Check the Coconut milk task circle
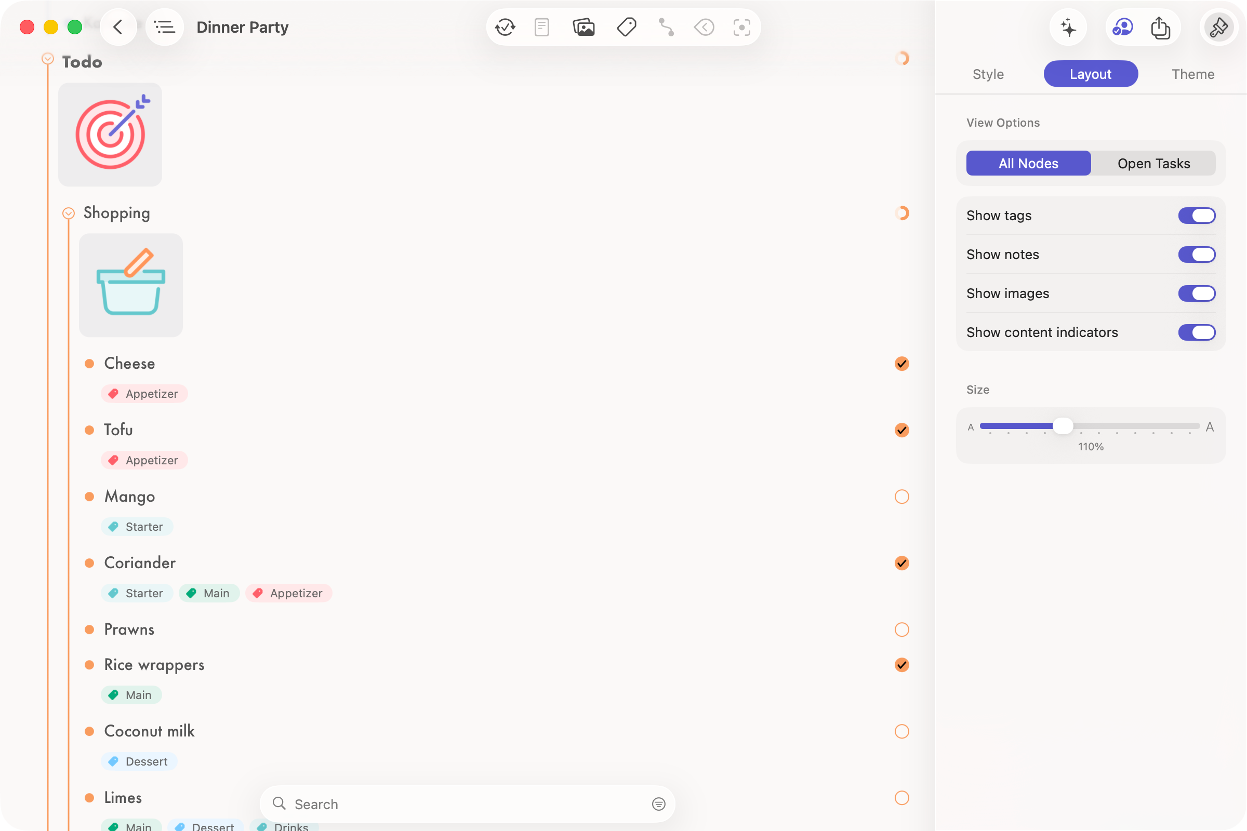Screen dimensions: 1247x831 point(901,731)
